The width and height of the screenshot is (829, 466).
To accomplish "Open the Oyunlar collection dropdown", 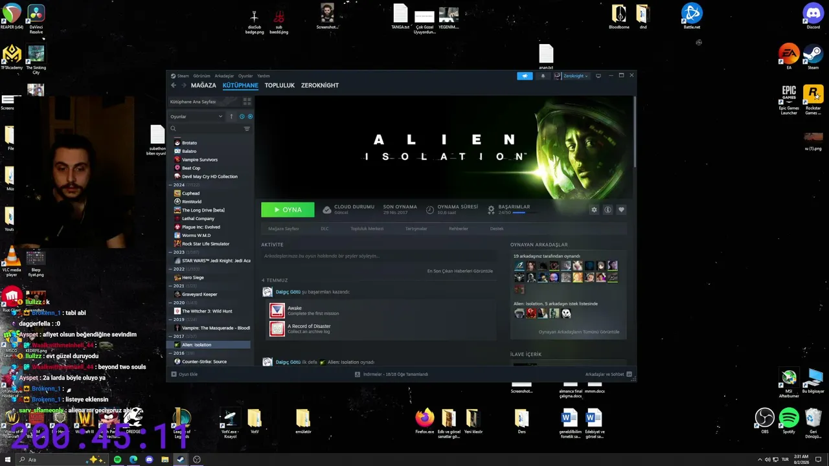I will [196, 116].
